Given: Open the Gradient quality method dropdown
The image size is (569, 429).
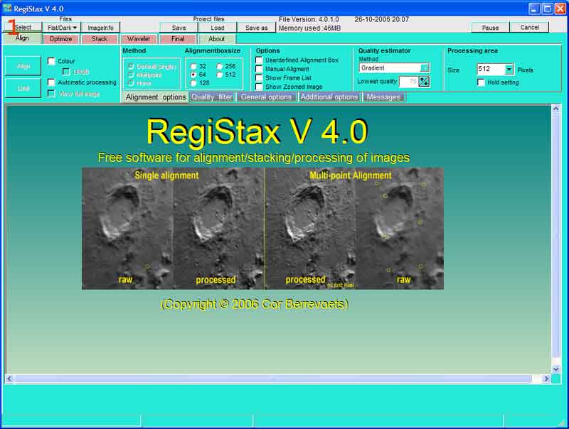Looking at the screenshot, I should click(x=424, y=67).
